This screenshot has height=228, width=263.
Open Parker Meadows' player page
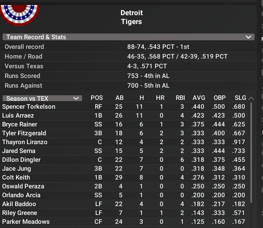(26, 222)
